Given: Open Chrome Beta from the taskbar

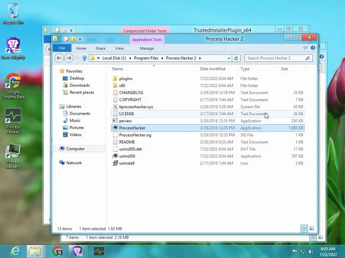Looking at the screenshot, I should [57, 251].
